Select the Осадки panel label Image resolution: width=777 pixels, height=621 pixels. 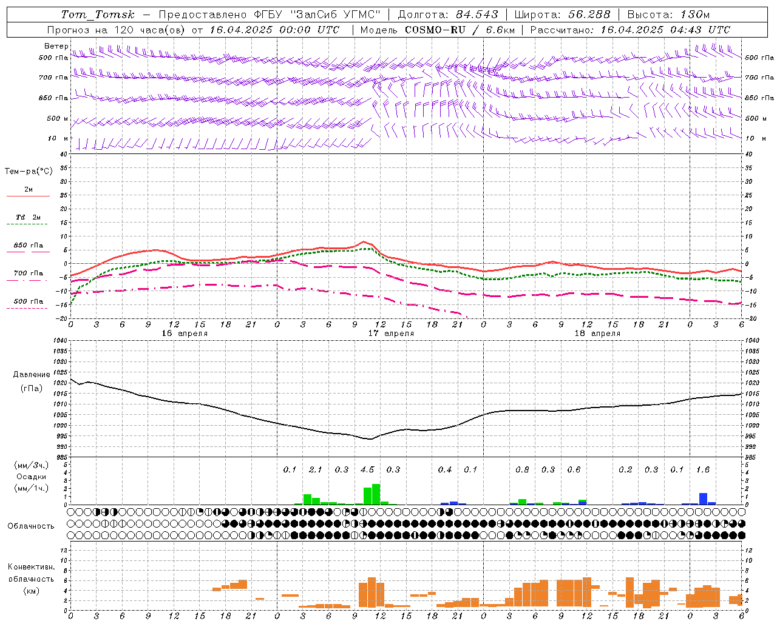click(32, 477)
